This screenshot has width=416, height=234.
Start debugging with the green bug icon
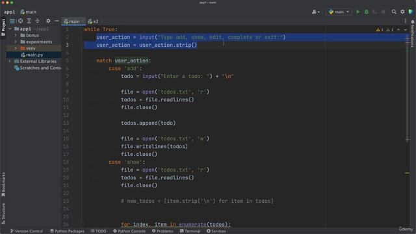point(367,12)
